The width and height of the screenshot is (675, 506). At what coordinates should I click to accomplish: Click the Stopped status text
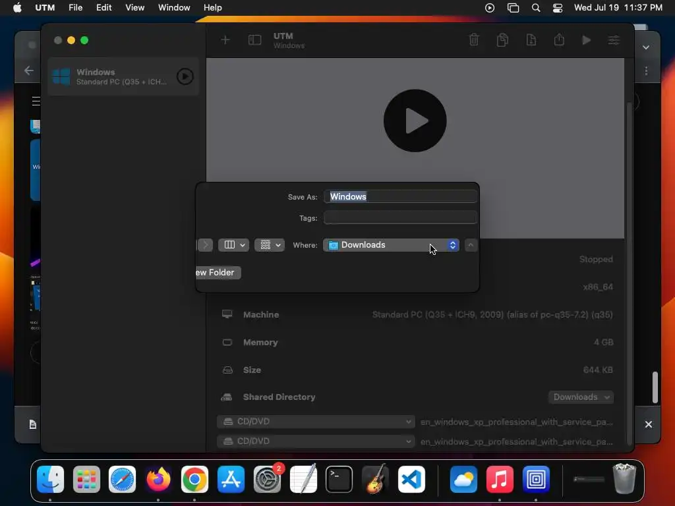coord(596,259)
